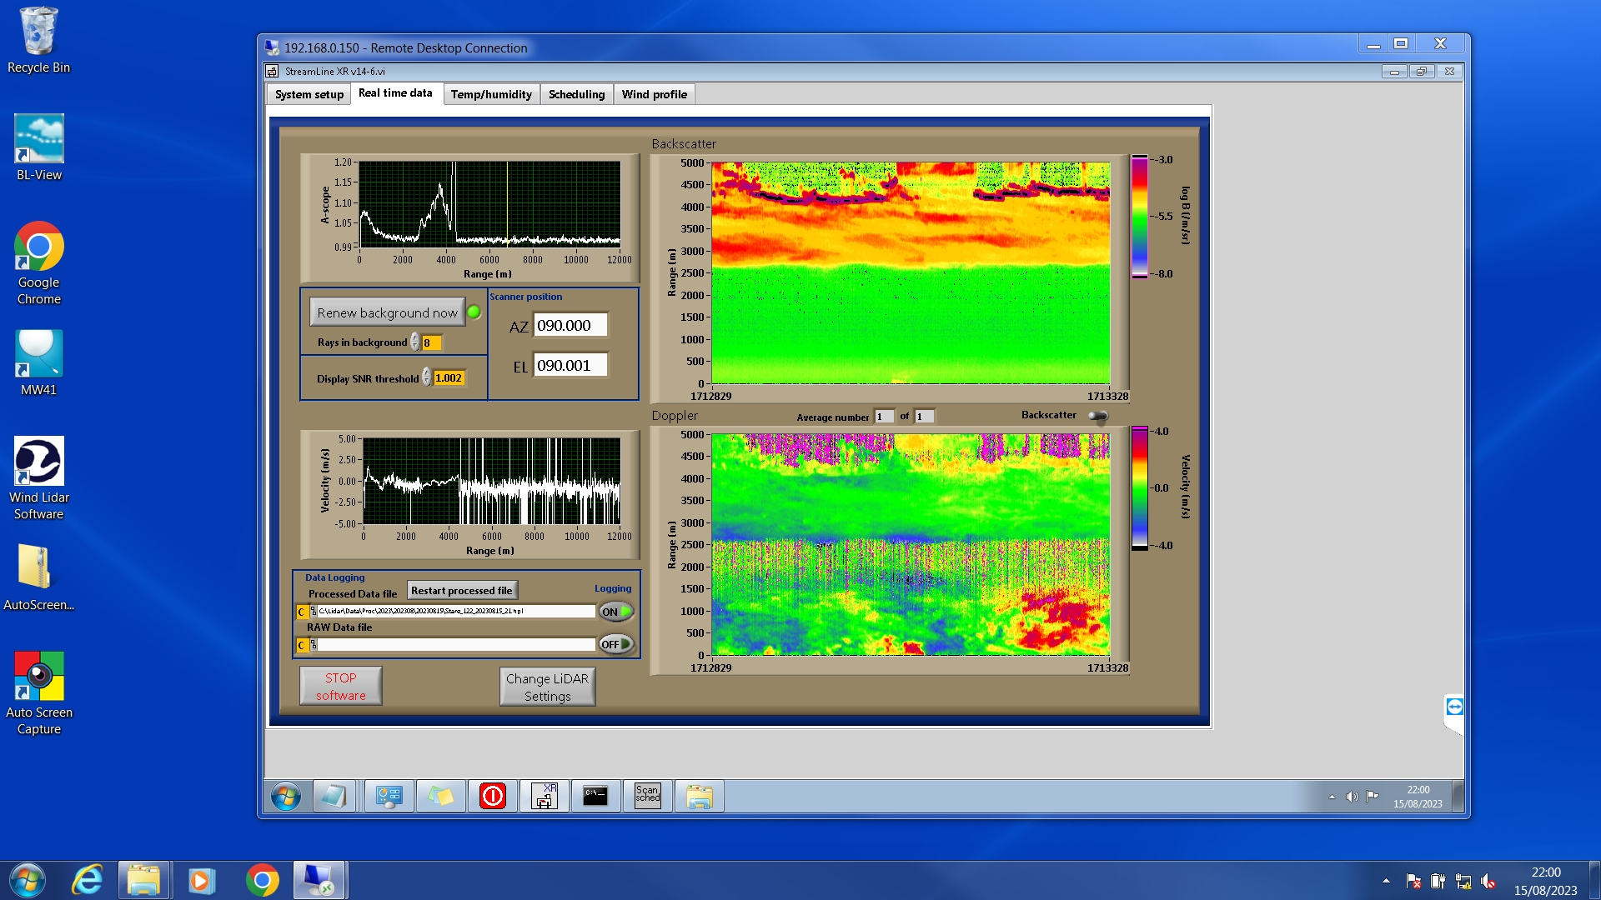Switch to the Wind profile tab
1601x900 pixels.
[x=654, y=94]
